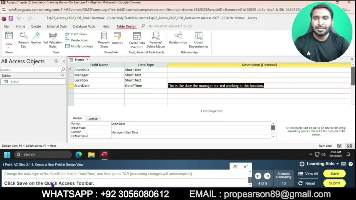Click the Caption property value
Screen dimensions: 356x200
(191, 132)
